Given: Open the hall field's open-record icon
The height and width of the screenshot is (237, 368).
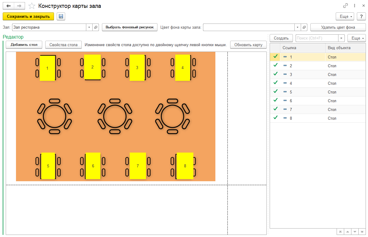Looking at the screenshot, I should (x=96, y=27).
